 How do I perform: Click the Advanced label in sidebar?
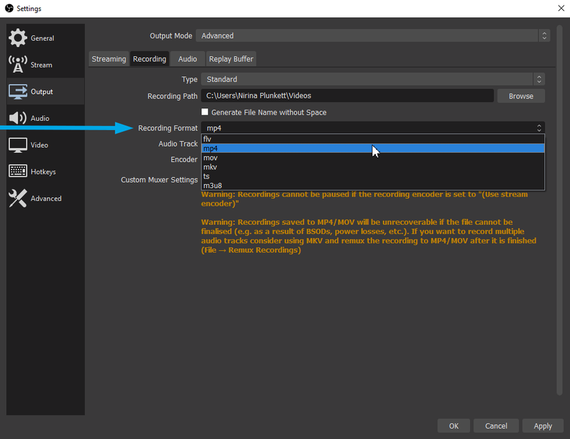coord(46,199)
